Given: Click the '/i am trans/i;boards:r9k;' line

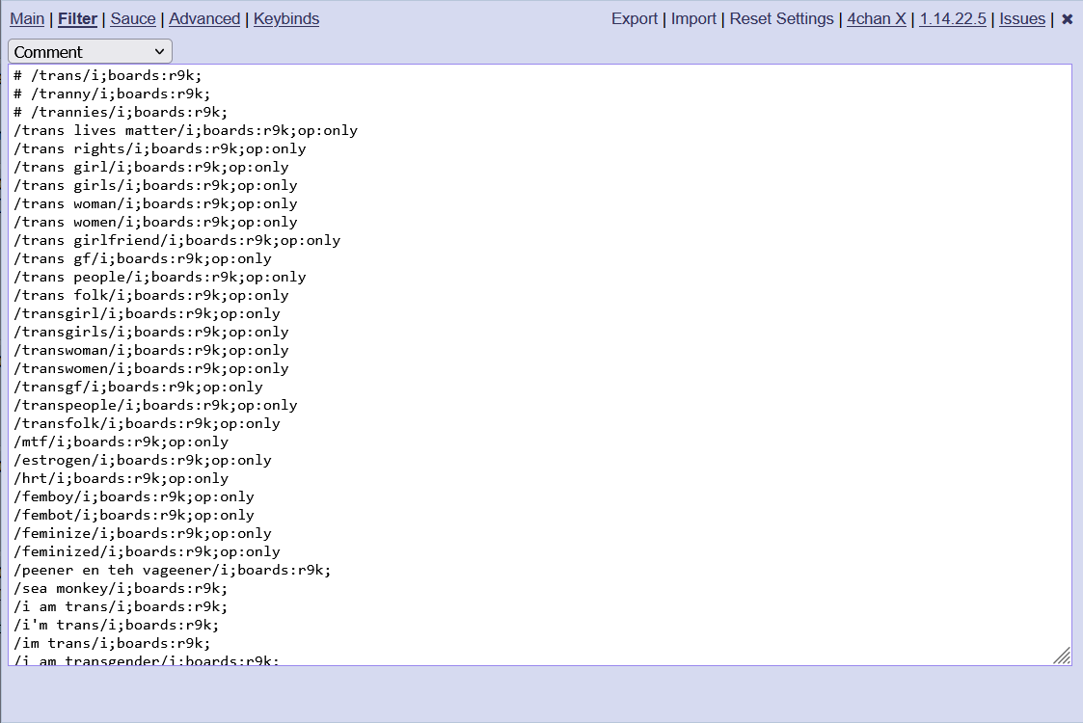Looking at the screenshot, I should pos(121,606).
